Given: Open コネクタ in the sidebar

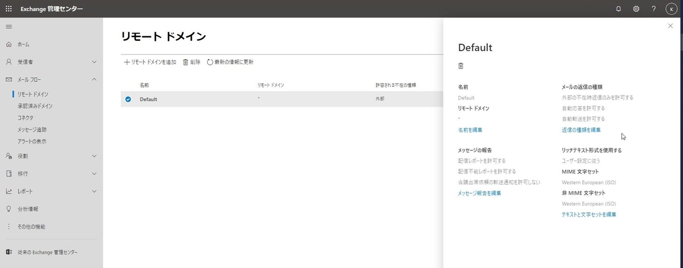Looking at the screenshot, I should (x=26, y=118).
